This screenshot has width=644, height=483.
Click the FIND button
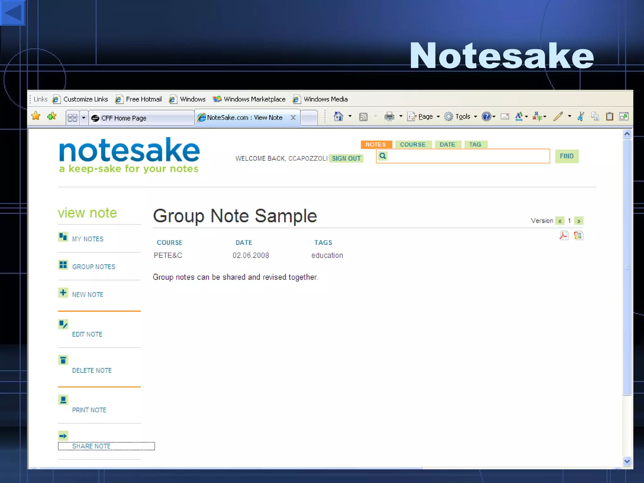[567, 156]
